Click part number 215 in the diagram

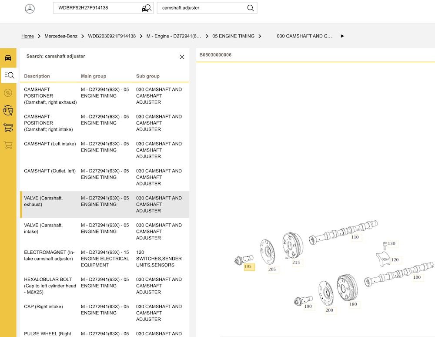click(x=295, y=263)
